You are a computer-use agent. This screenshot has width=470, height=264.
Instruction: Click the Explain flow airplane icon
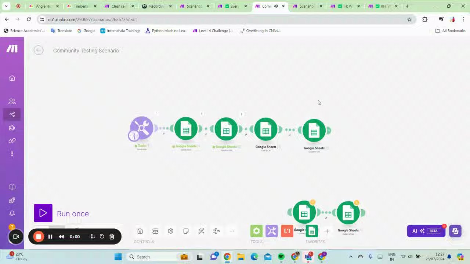[216, 231]
